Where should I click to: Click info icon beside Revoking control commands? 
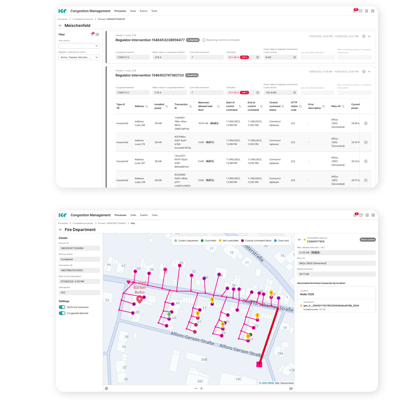coord(204,40)
